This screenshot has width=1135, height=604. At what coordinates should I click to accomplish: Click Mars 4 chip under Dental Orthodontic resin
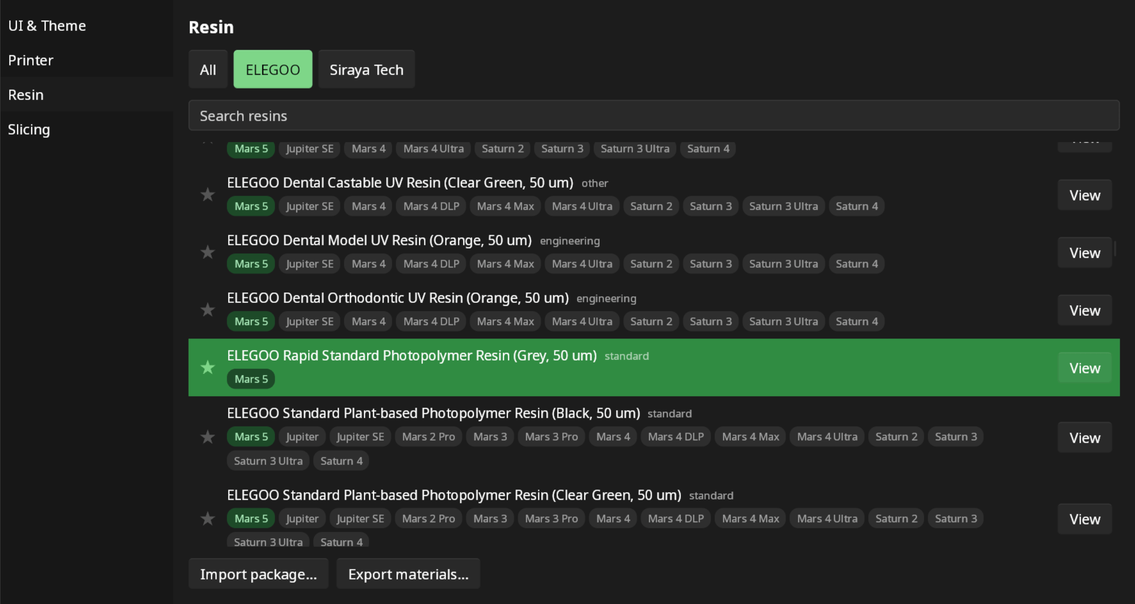coord(368,322)
